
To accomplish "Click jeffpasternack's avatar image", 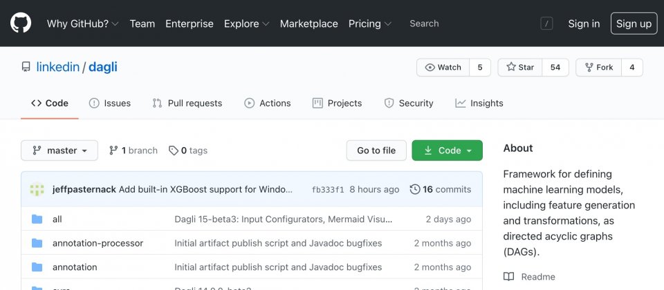I will click(x=37, y=189).
